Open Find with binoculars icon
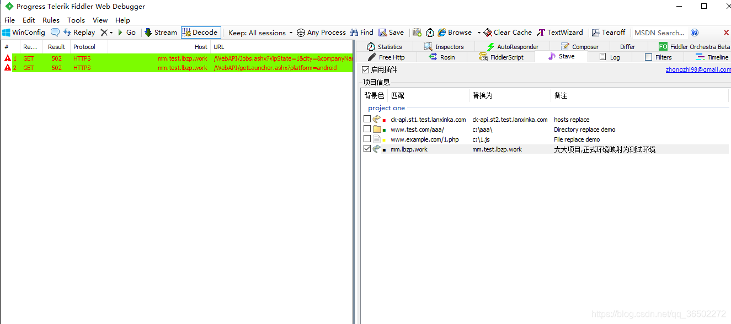Screen dimensions: 731x324 (361, 33)
